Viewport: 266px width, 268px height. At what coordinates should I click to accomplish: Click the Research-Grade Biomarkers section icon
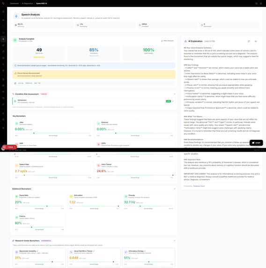(13, 241)
